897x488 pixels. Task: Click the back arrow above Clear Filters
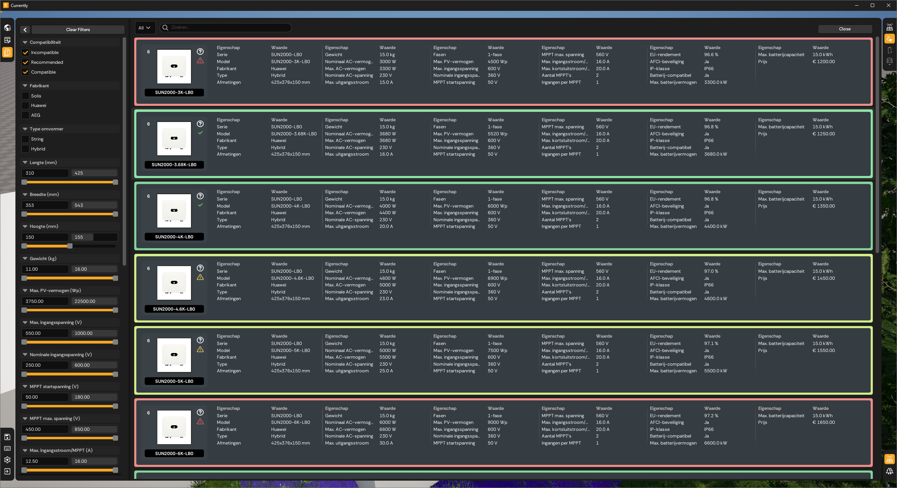pyautogui.click(x=25, y=29)
